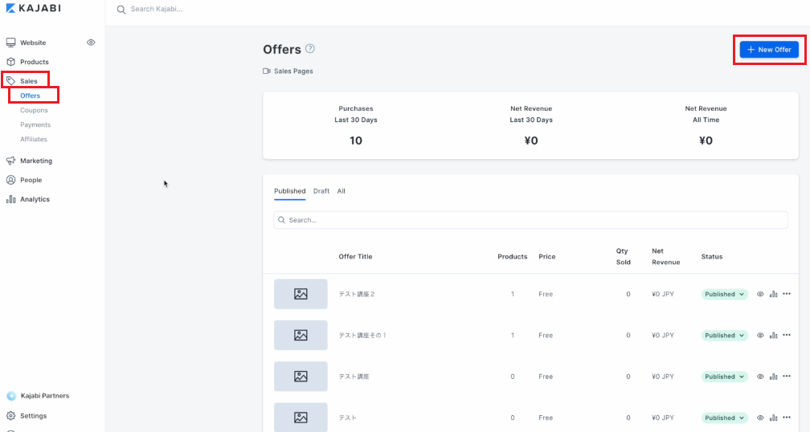Open the Marketing section label

tap(36, 161)
